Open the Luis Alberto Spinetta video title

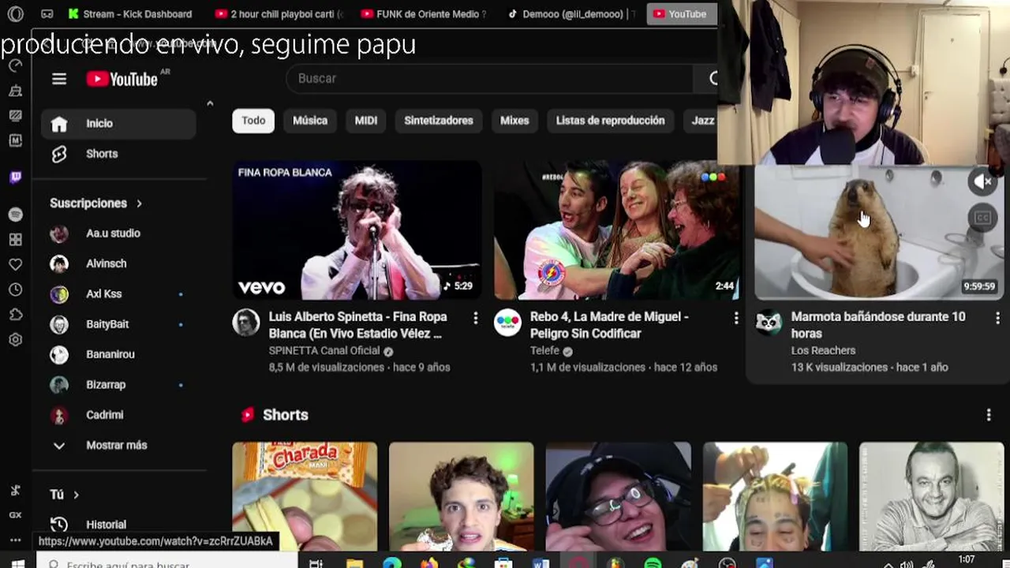point(357,325)
